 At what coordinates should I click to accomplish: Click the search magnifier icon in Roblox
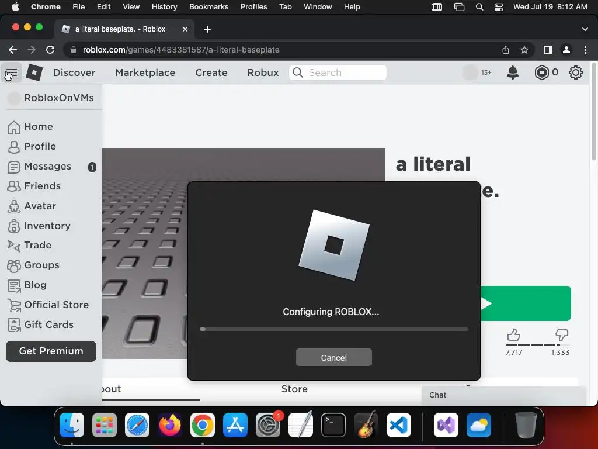pyautogui.click(x=298, y=72)
